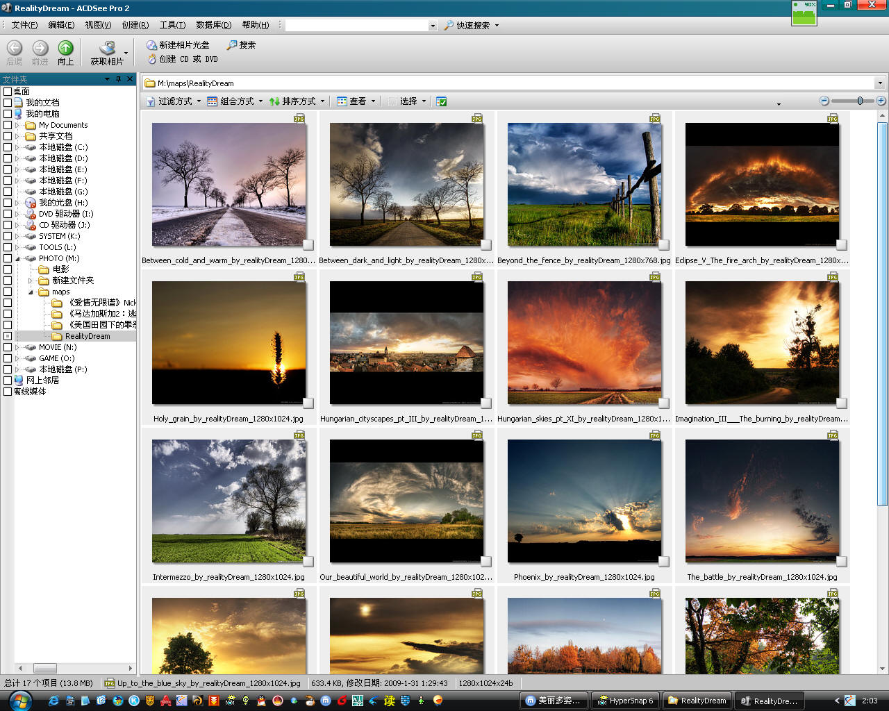
Task: Click 新建相片光盘 new photo disc
Action: tap(178, 45)
